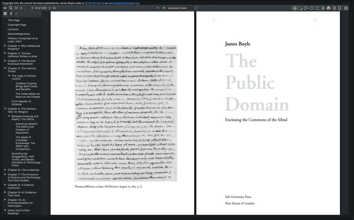This screenshot has width=354, height=220.
Task: Open The Holes Matter as Much as the Cheese
Action: coord(28,95)
